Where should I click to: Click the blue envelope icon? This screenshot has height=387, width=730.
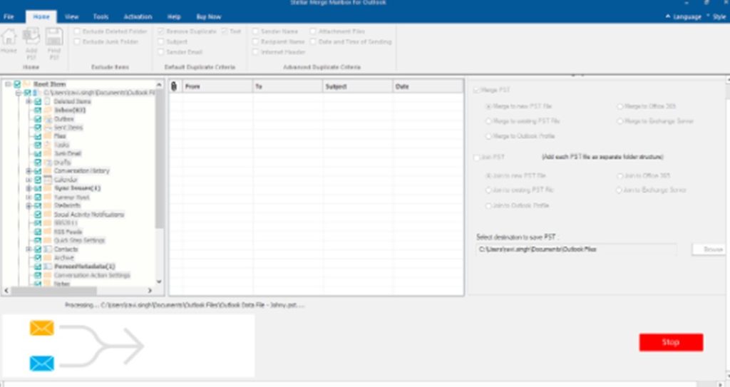pos(42,363)
